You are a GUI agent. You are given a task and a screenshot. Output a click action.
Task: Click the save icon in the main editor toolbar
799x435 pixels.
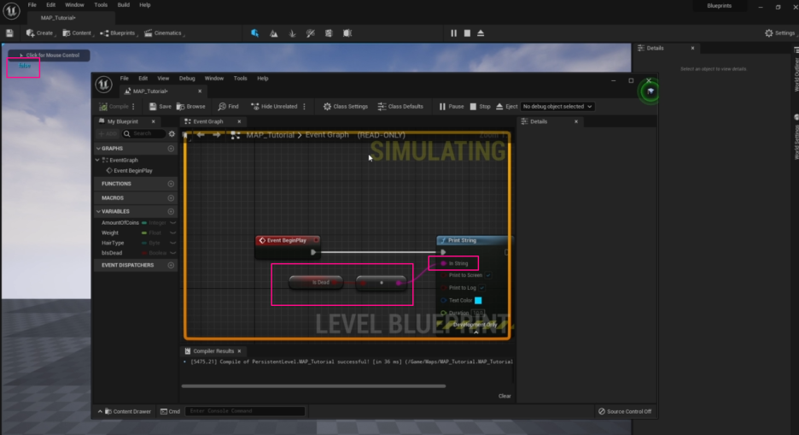[x=9, y=33]
